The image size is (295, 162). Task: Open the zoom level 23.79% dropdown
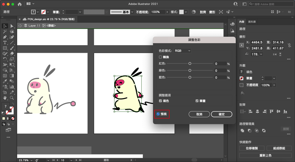pyautogui.click(x=31, y=160)
